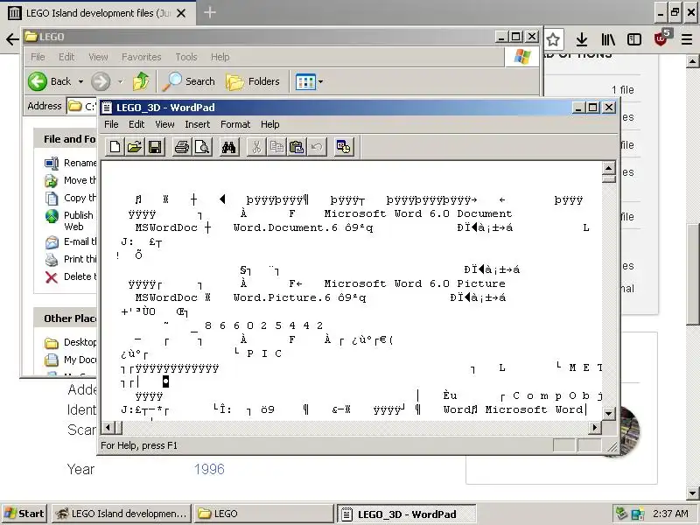Open WordPad Format menu
700x525 pixels.
tap(235, 124)
